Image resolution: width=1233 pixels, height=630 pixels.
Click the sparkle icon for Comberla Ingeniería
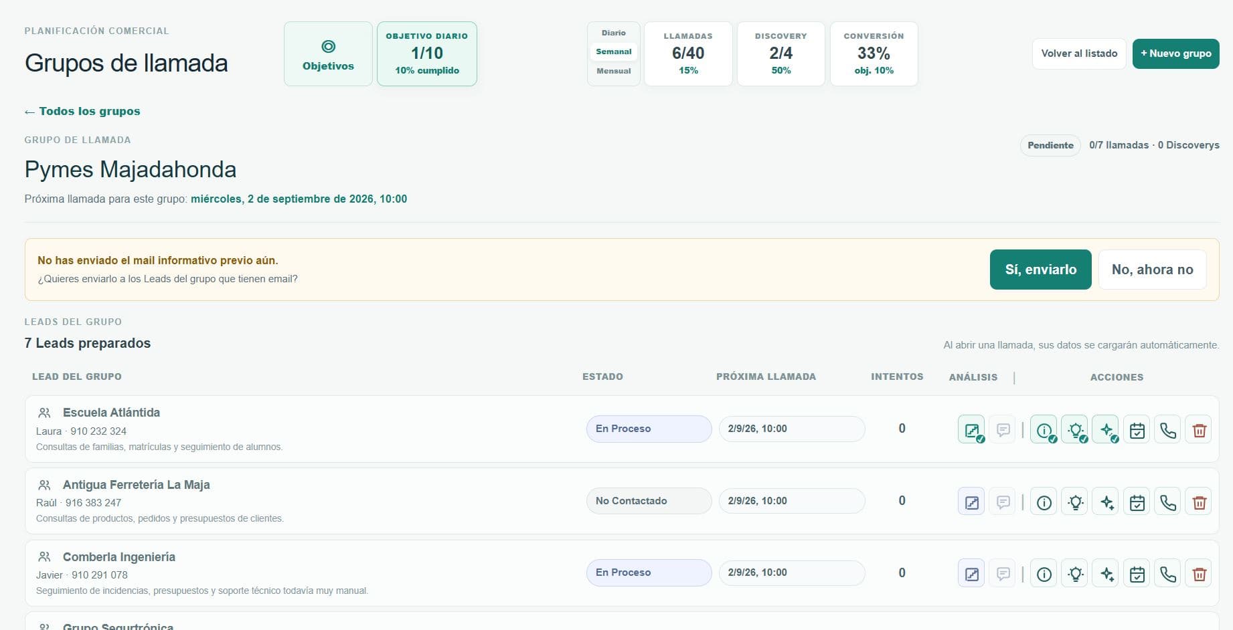1106,573
